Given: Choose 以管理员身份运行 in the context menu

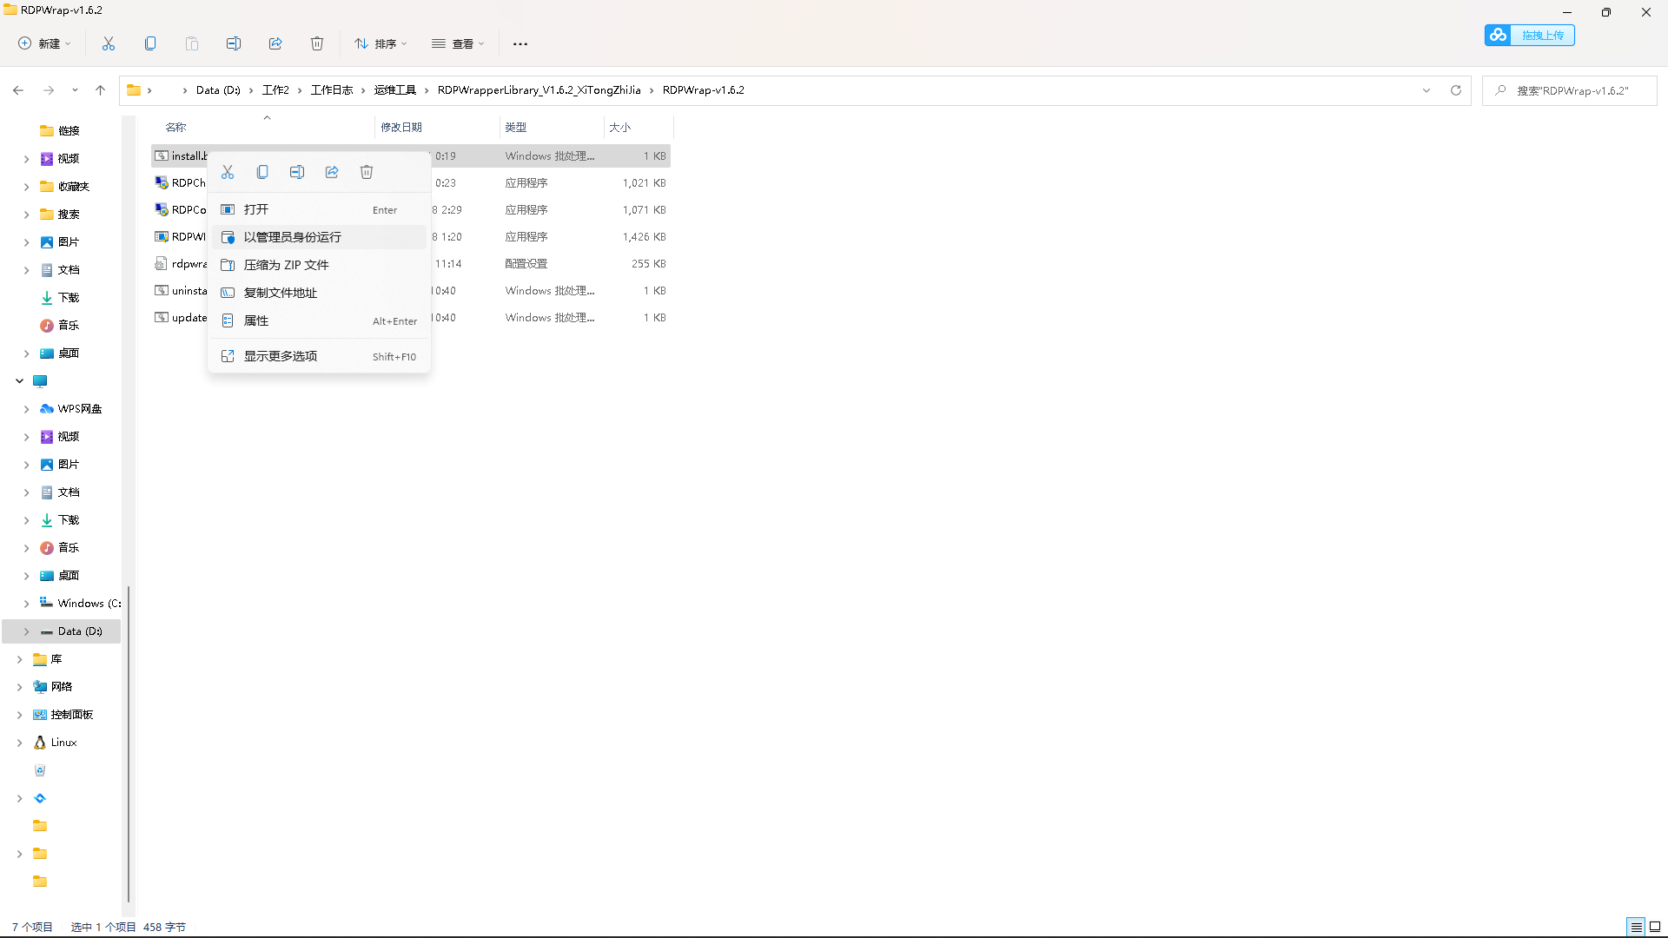Looking at the screenshot, I should [319, 237].
